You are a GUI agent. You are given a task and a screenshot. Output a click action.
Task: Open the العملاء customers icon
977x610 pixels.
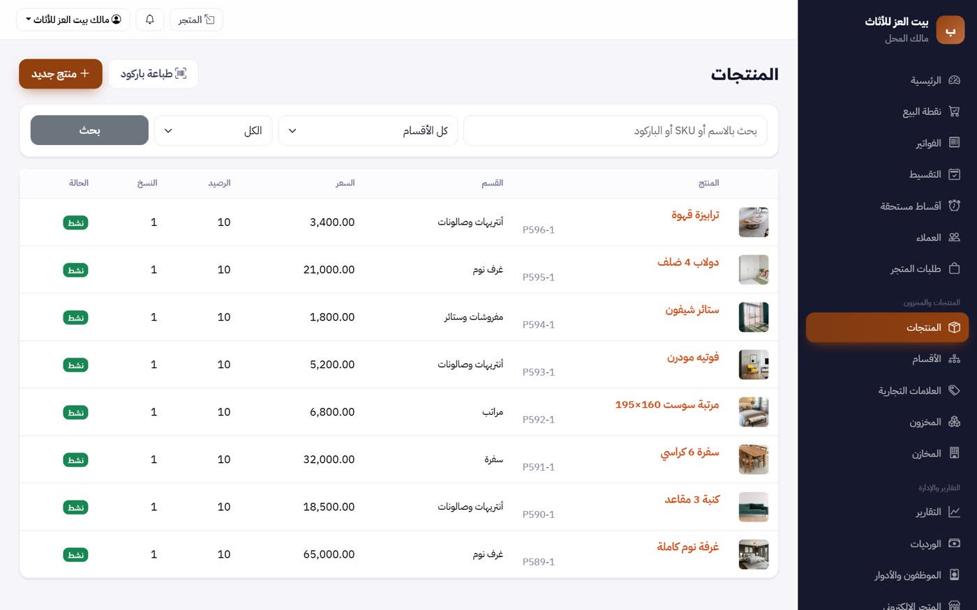pos(954,237)
